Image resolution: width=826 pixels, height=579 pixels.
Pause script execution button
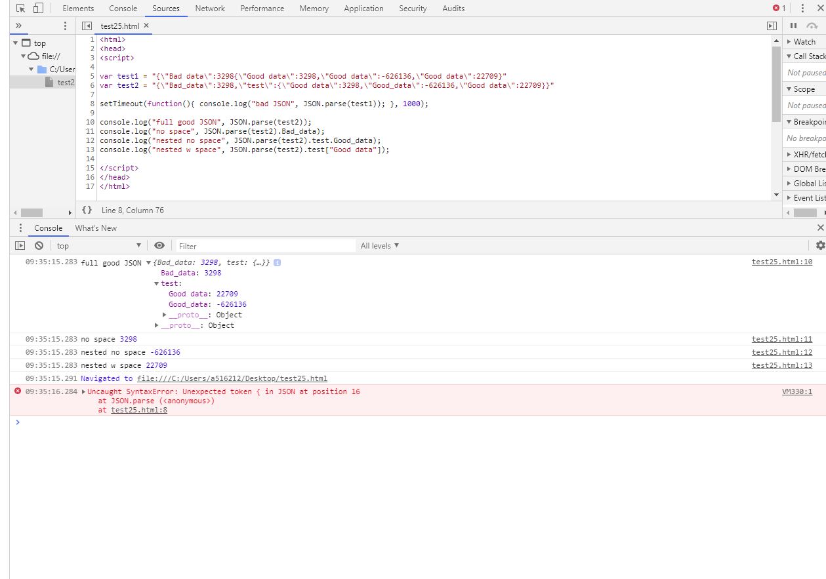[x=793, y=26]
